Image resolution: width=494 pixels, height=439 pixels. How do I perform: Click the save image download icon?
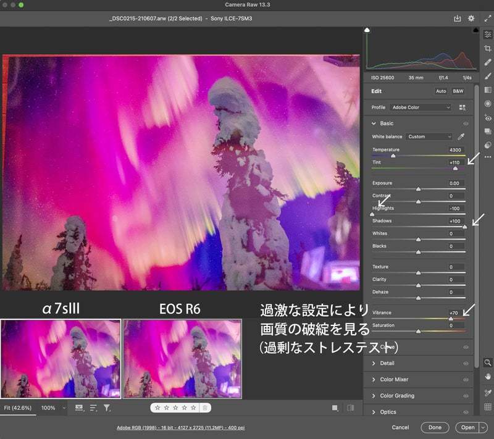(x=458, y=19)
